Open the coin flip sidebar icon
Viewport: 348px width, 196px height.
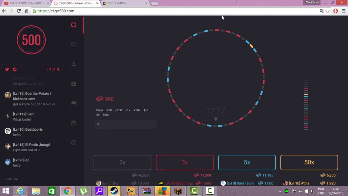coord(74,44)
